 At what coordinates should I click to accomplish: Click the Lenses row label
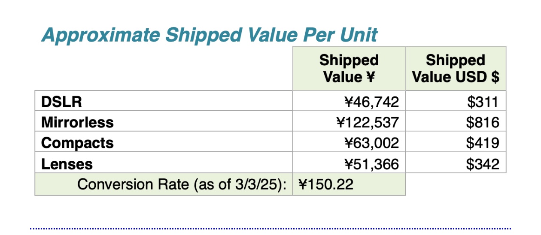click(x=67, y=164)
